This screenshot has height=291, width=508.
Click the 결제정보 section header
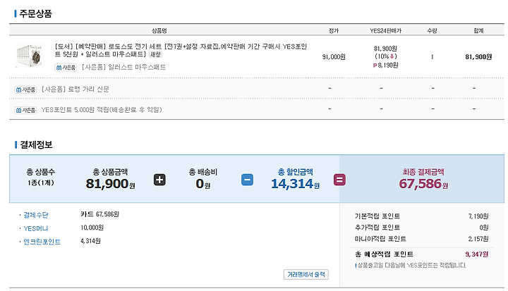coord(35,144)
